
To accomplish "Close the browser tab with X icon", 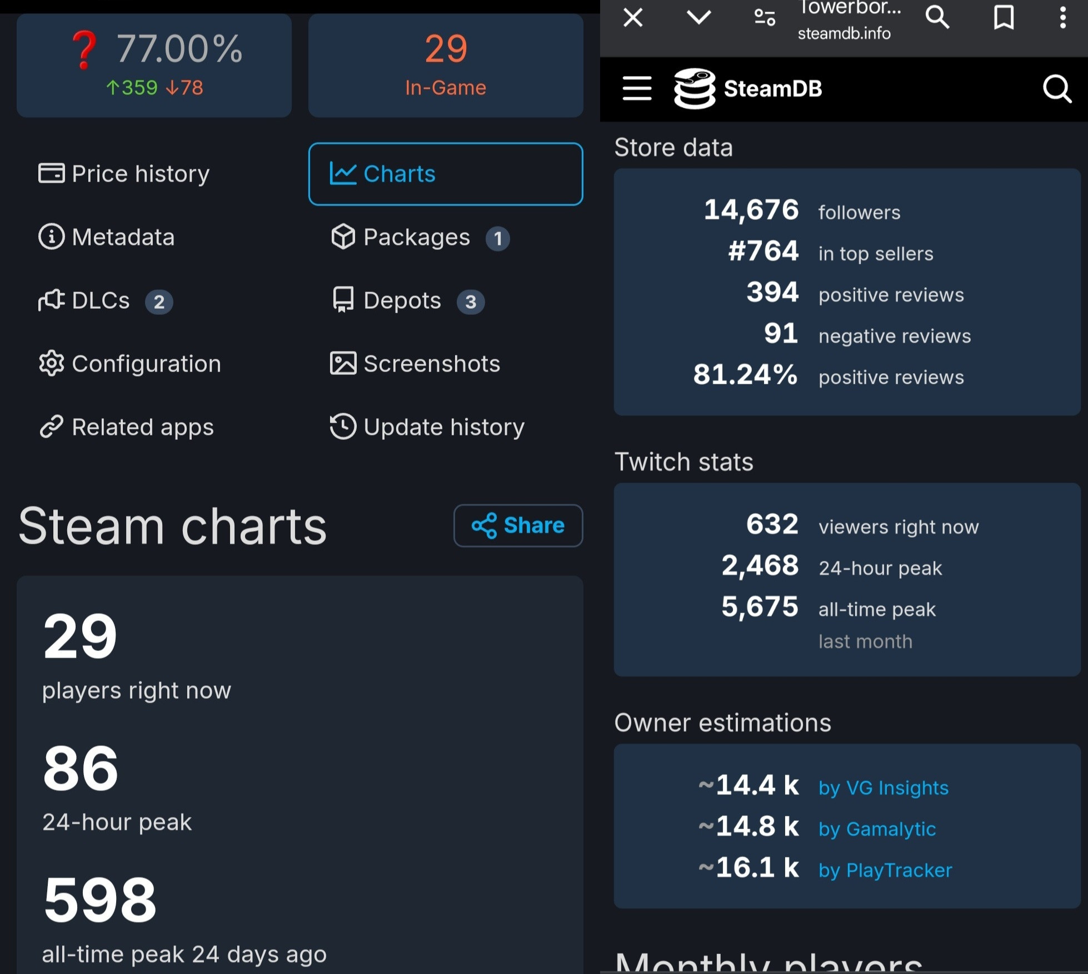I will 633,17.
